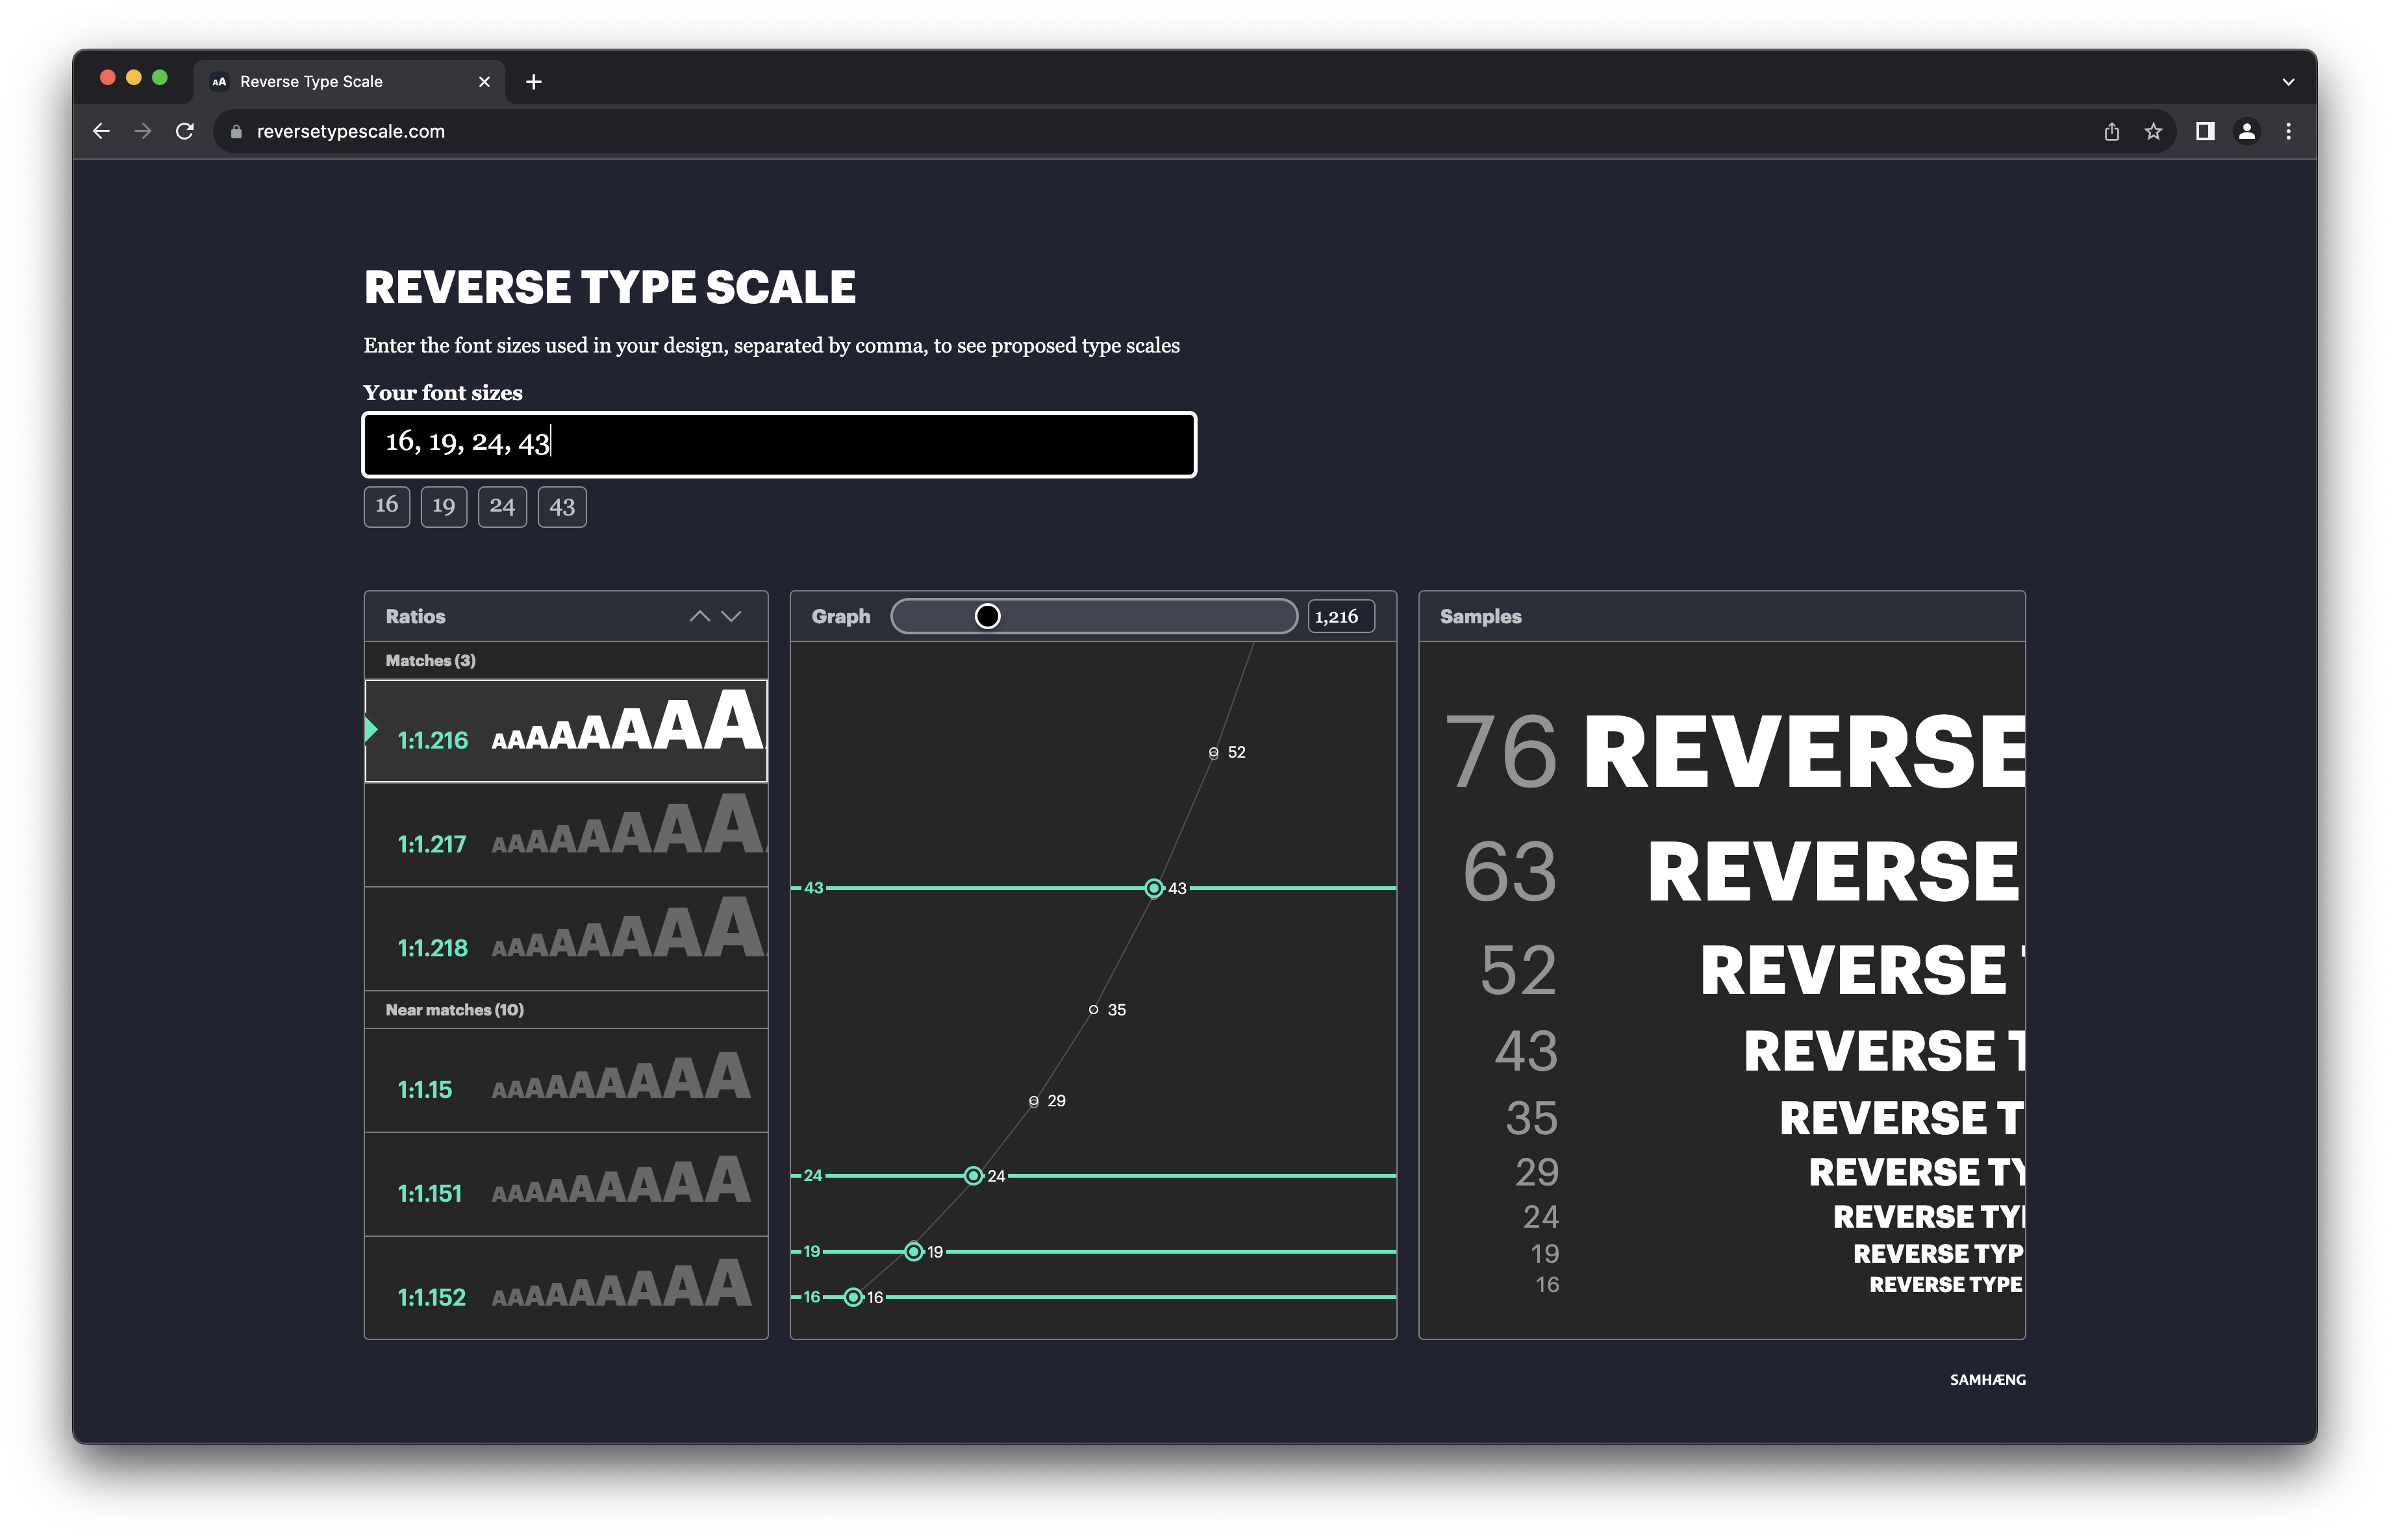Viewport: 2390px width, 1540px height.
Task: Select the 1:1.15 near match ratio
Action: 566,1081
